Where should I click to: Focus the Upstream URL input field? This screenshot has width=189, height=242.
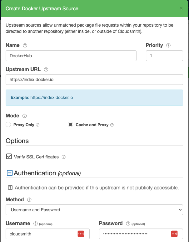[94, 80]
